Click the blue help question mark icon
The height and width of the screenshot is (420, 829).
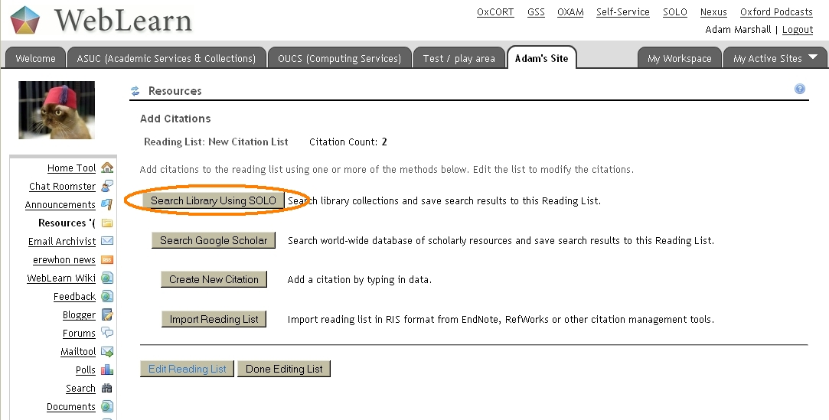point(800,90)
